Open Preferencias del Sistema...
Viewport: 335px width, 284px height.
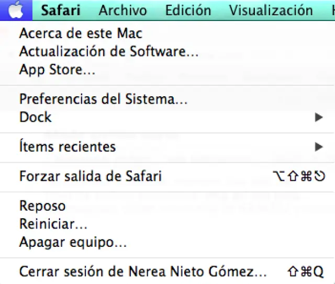coord(103,99)
